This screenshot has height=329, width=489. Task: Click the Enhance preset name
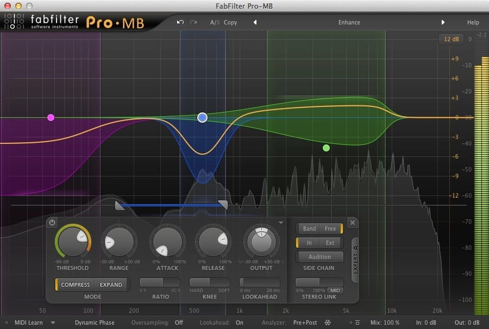[349, 22]
